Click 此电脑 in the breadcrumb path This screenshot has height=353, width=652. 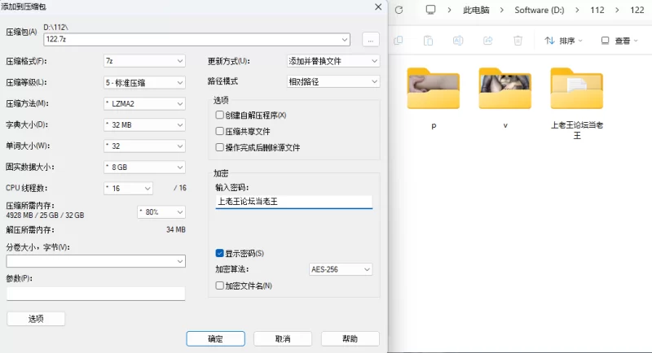(x=476, y=10)
